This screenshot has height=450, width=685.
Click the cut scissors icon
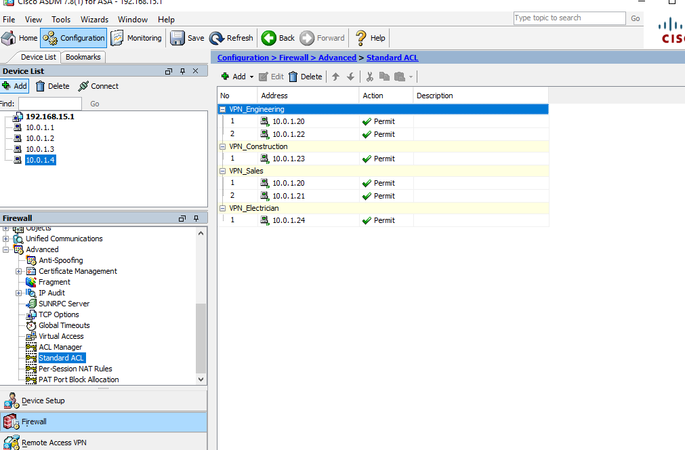pos(370,77)
